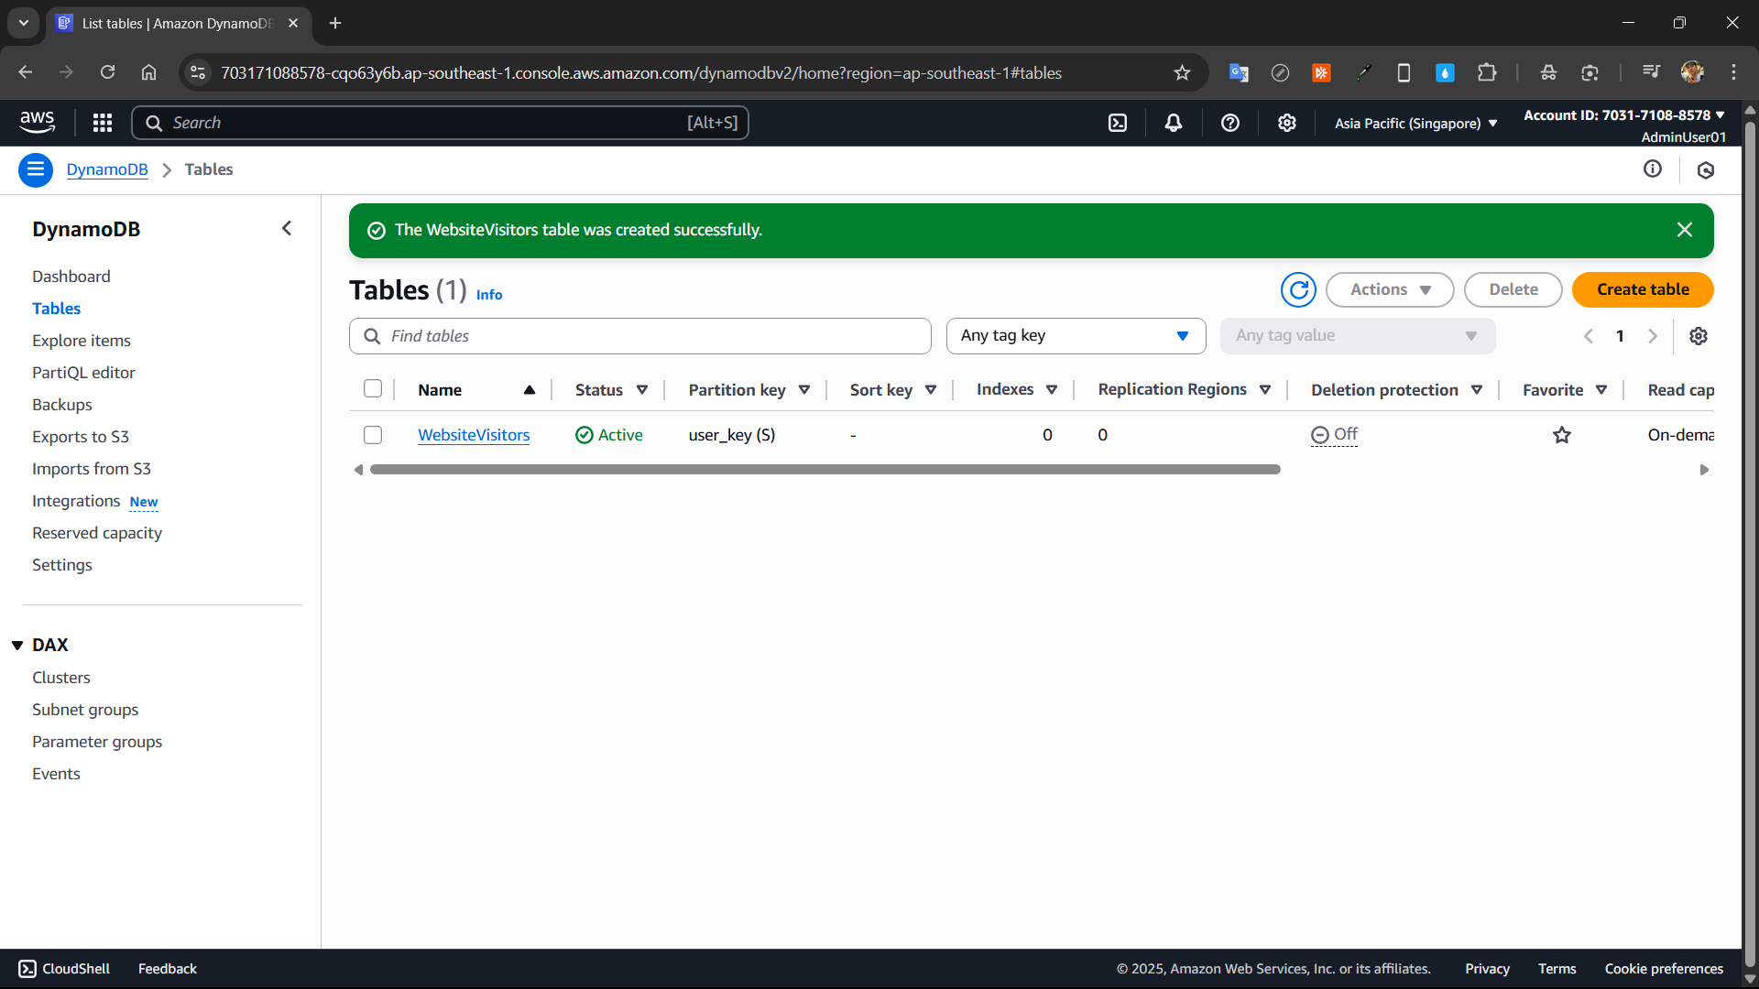
Task: Open the hexagon tools icon beside info
Action: coord(1706,169)
